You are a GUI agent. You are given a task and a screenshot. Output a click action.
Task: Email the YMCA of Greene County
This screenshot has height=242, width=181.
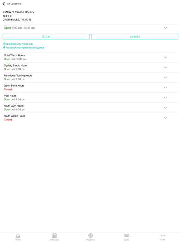pos(135,37)
